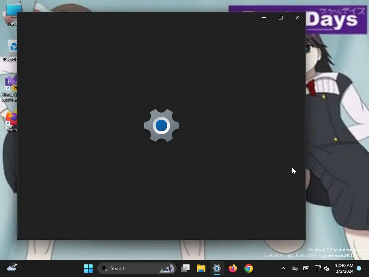Select the Visual Studio 2022 desktop shortcut

coord(9,89)
